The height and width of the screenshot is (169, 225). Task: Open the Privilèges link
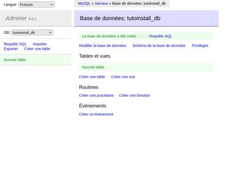point(200,46)
